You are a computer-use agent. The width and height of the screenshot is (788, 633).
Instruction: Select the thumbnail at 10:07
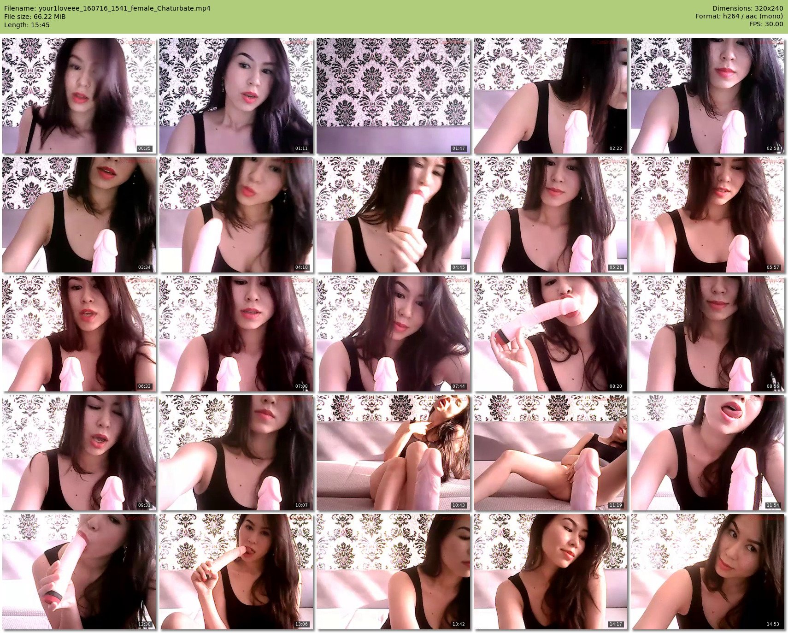coord(236,453)
